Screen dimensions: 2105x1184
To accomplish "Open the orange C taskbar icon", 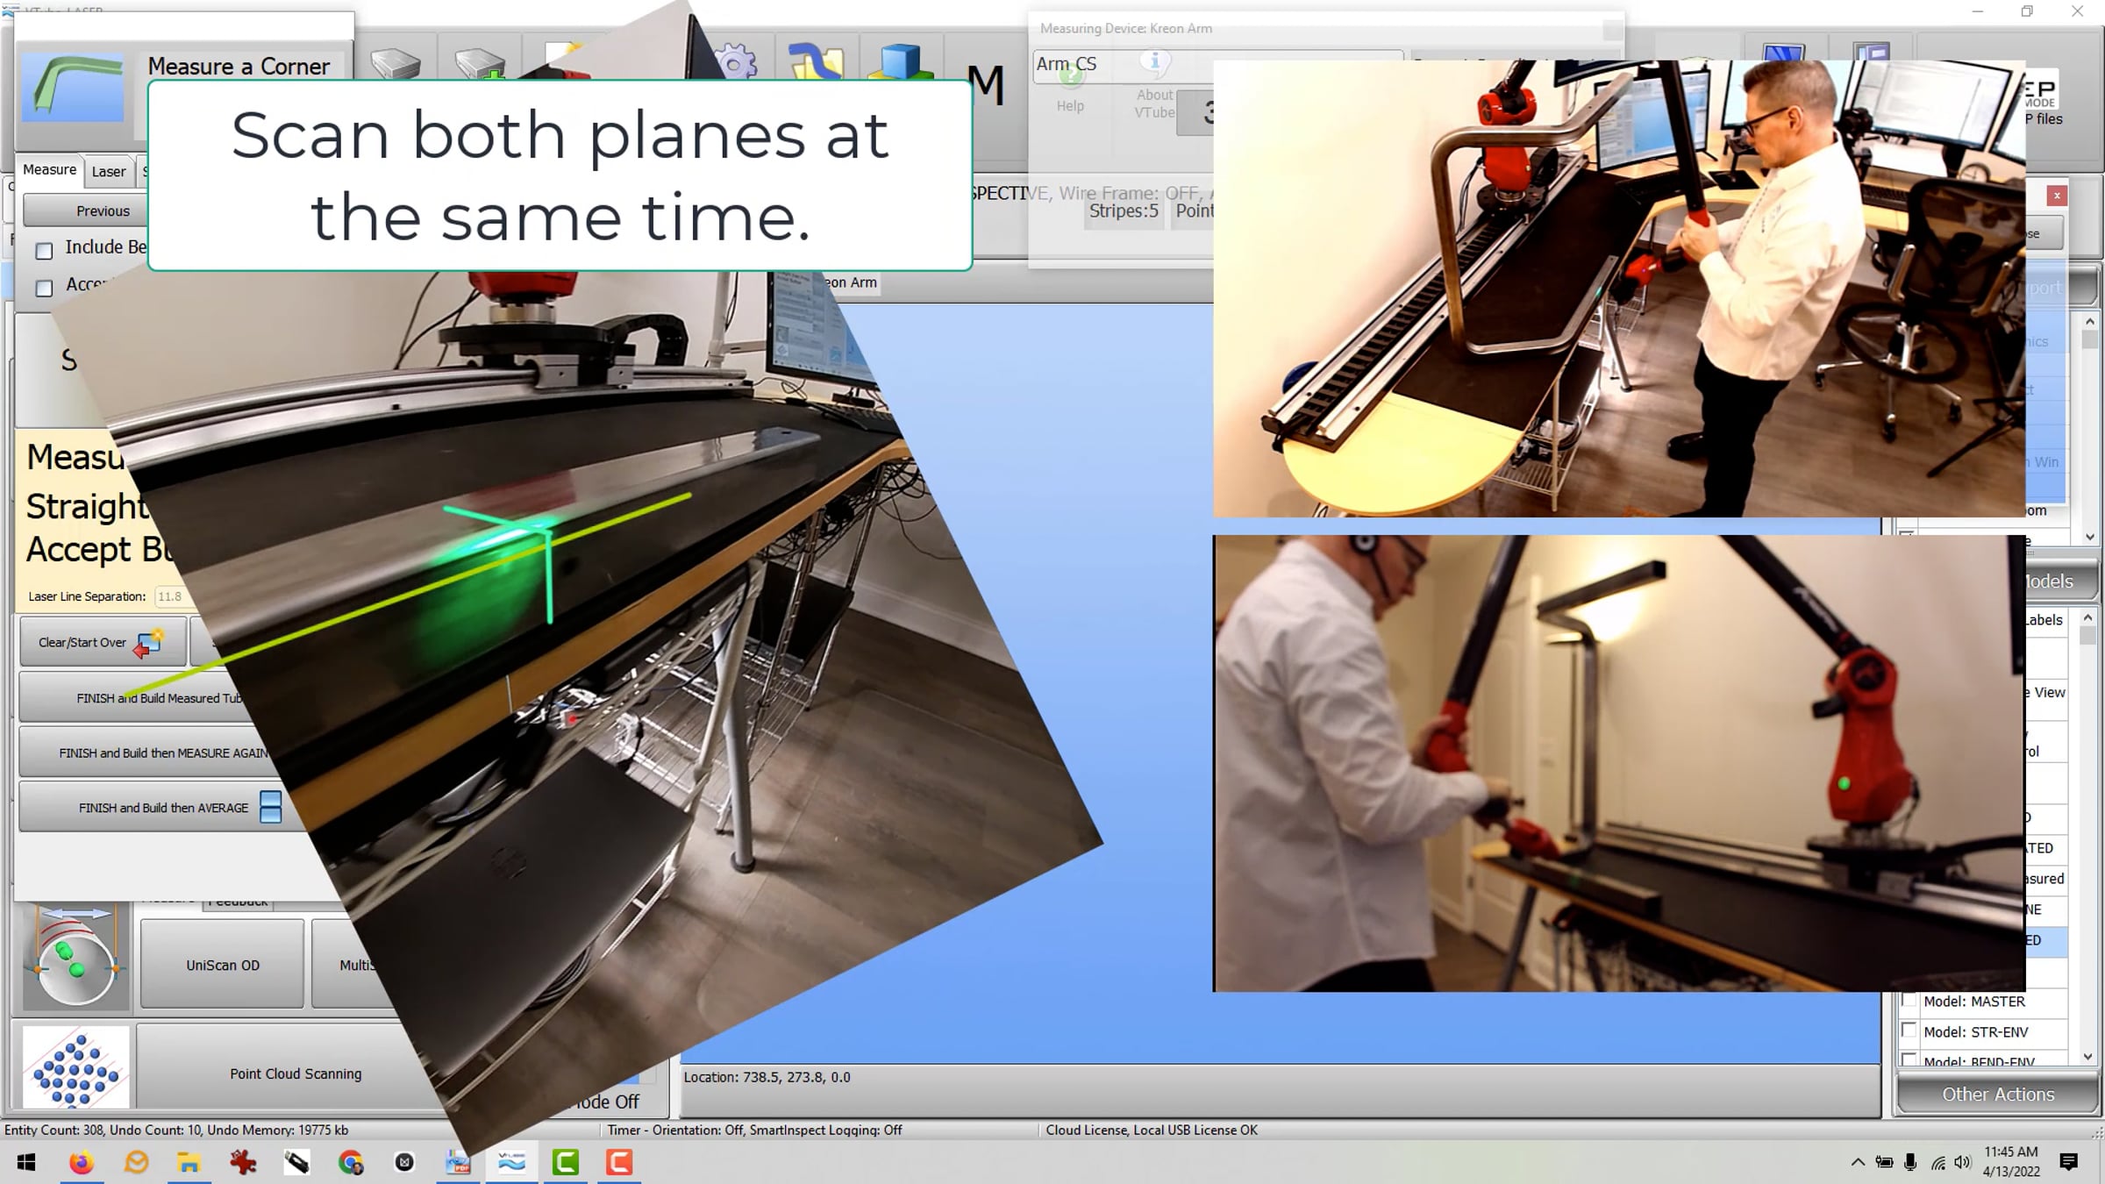I will click(619, 1163).
